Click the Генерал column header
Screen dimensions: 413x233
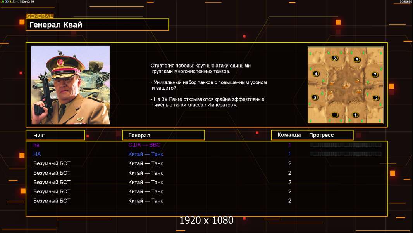pyautogui.click(x=163, y=136)
